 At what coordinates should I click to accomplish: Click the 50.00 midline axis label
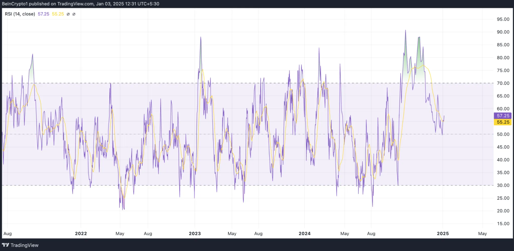tap(503, 134)
